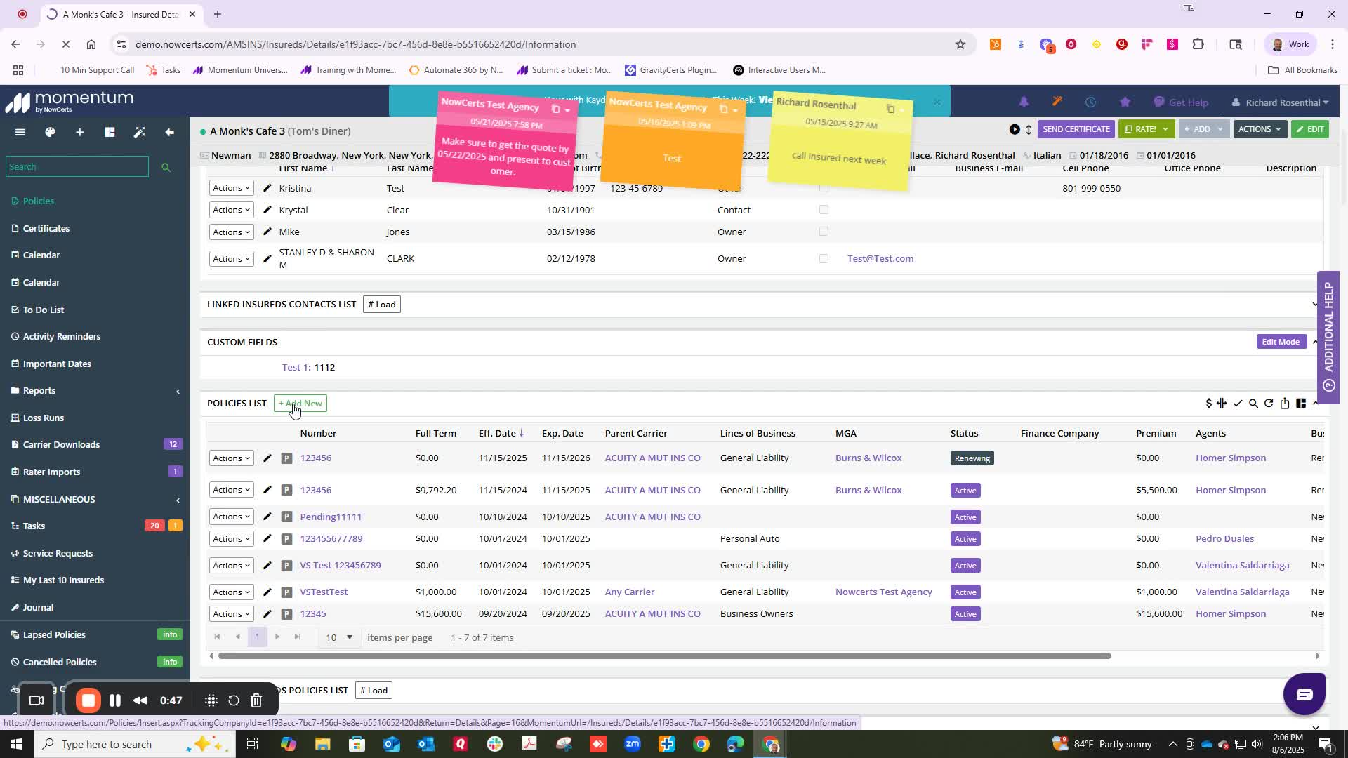
Task: Toggle the checkbox in Kristina Test row
Action: tap(824, 188)
